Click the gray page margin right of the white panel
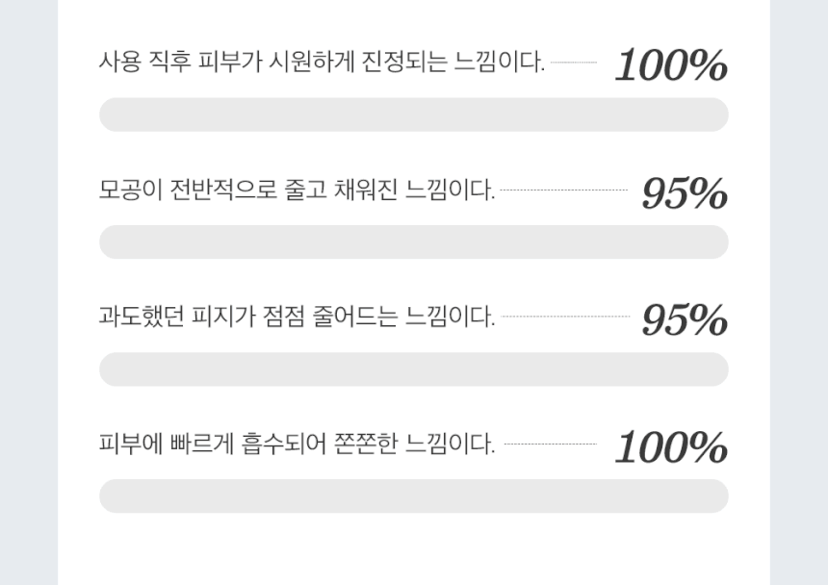The height and width of the screenshot is (585, 828). (799, 292)
